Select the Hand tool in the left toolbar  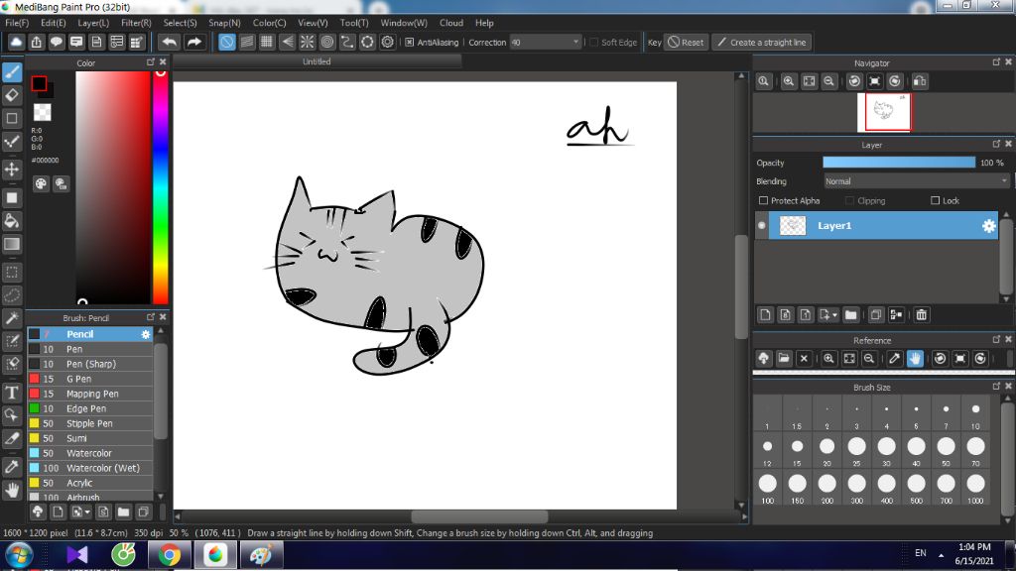pyautogui.click(x=12, y=490)
